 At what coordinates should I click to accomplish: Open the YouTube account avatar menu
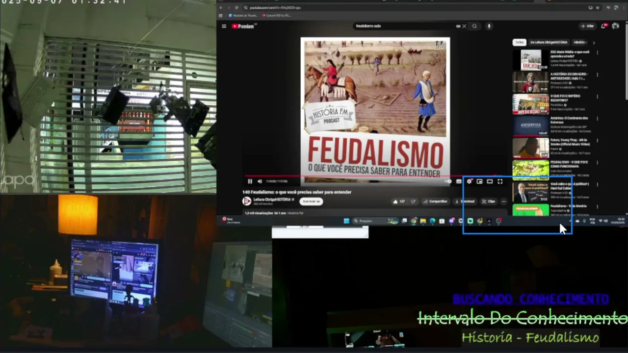click(x=616, y=26)
